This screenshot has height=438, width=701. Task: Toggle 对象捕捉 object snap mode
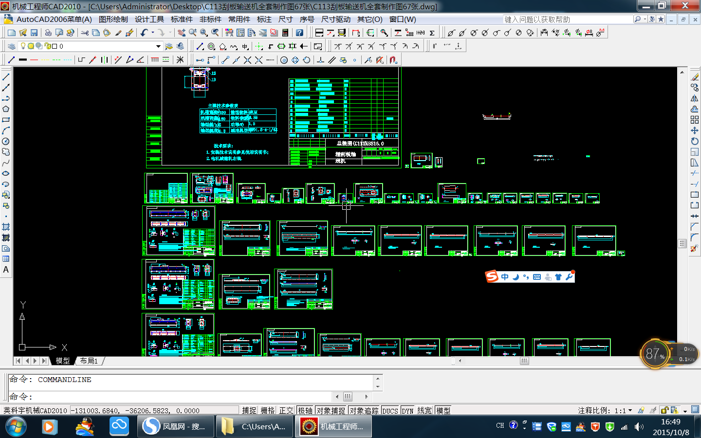pyautogui.click(x=331, y=410)
